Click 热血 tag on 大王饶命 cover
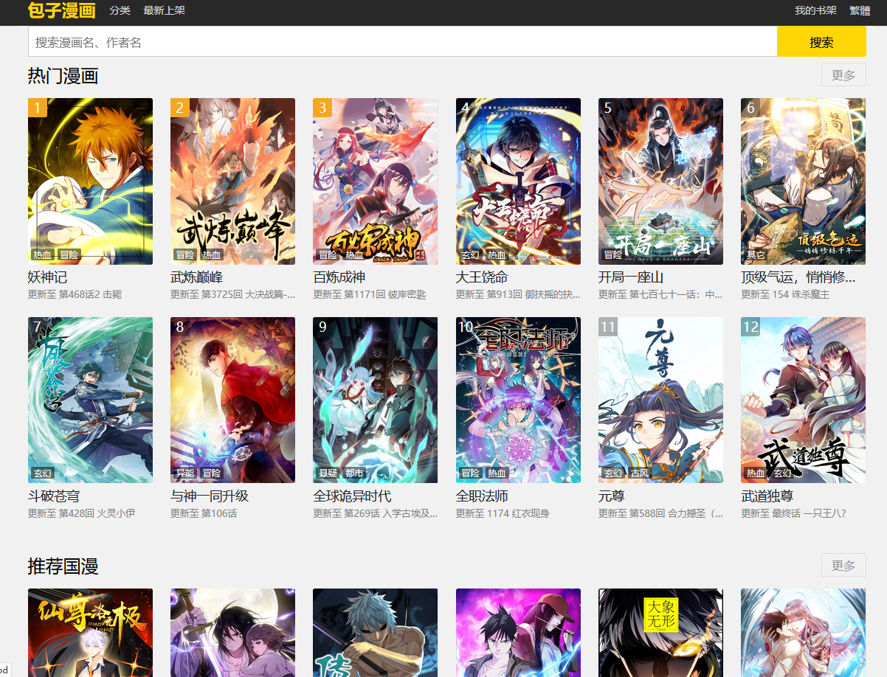 (497, 254)
